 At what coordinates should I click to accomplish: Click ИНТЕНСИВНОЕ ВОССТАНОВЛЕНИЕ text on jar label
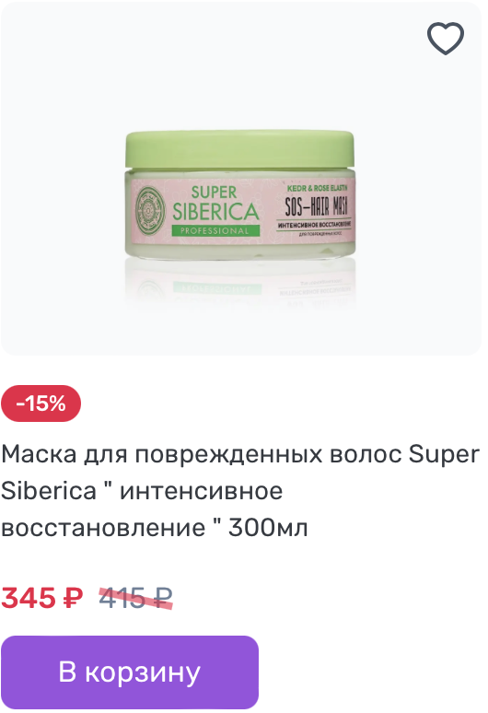(x=314, y=226)
